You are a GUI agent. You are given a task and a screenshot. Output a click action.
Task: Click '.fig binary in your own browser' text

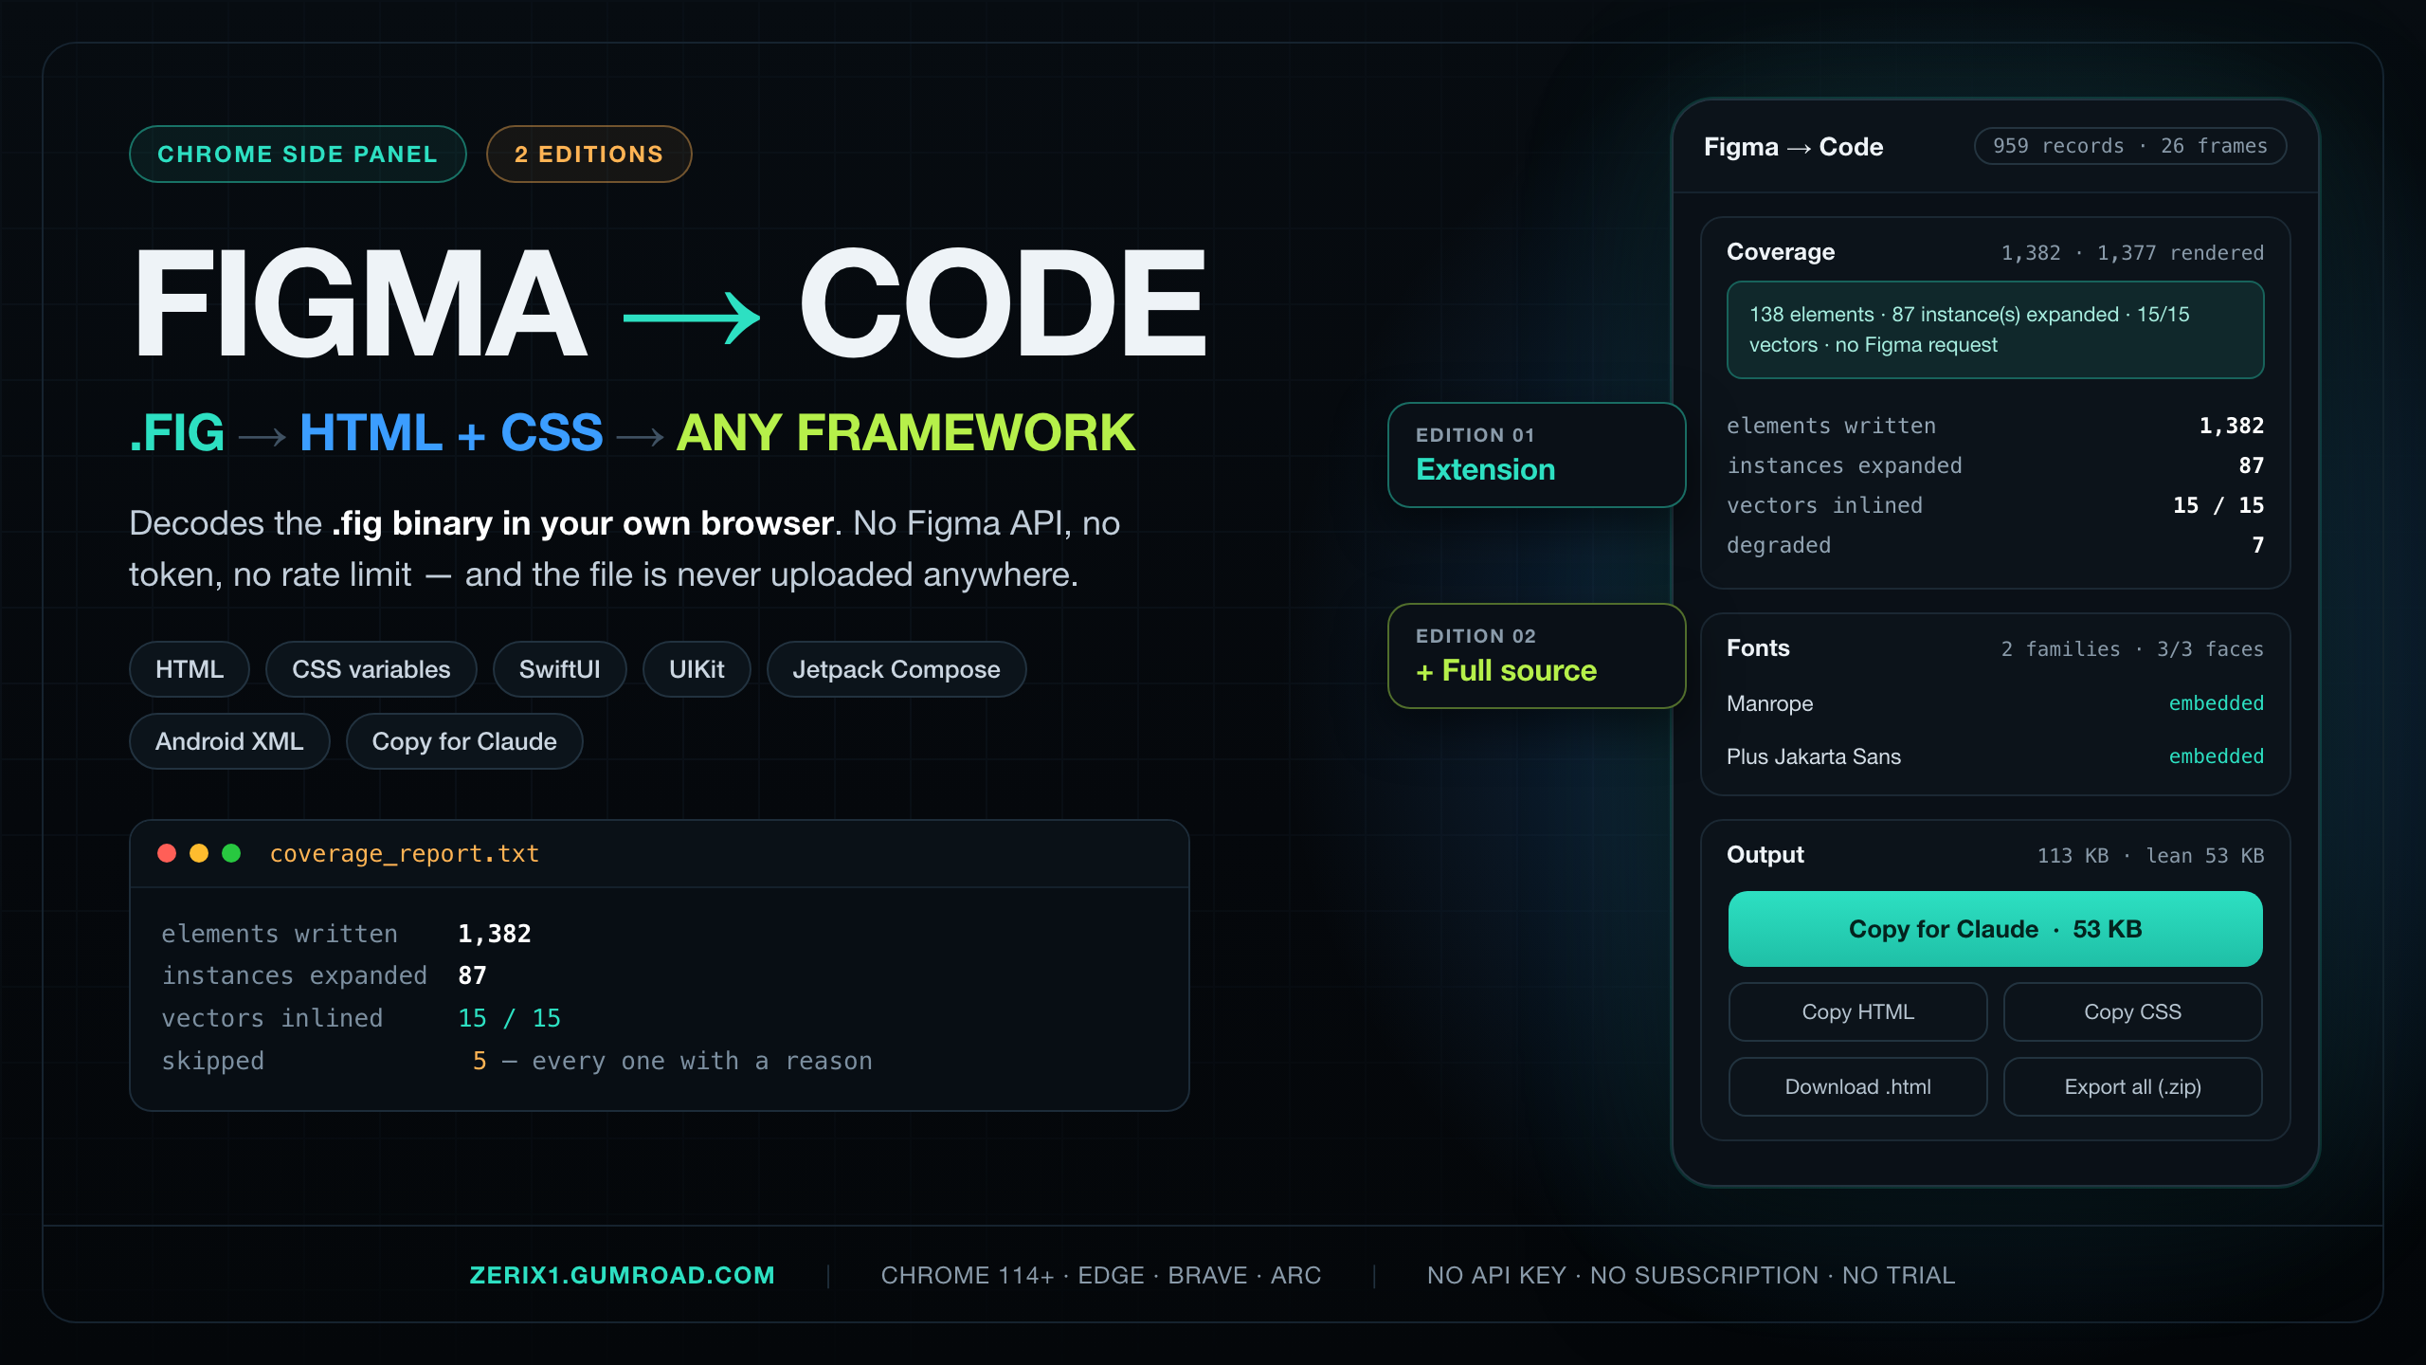(x=582, y=523)
